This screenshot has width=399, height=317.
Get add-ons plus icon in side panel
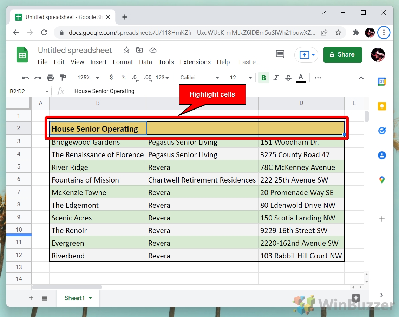coord(382,219)
